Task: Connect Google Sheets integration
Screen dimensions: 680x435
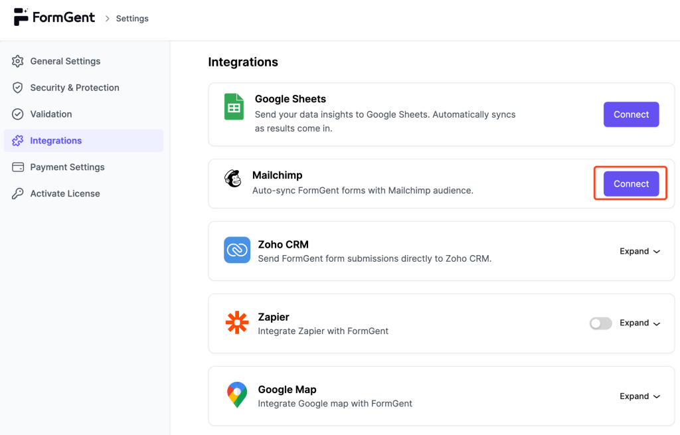Action: coord(631,114)
